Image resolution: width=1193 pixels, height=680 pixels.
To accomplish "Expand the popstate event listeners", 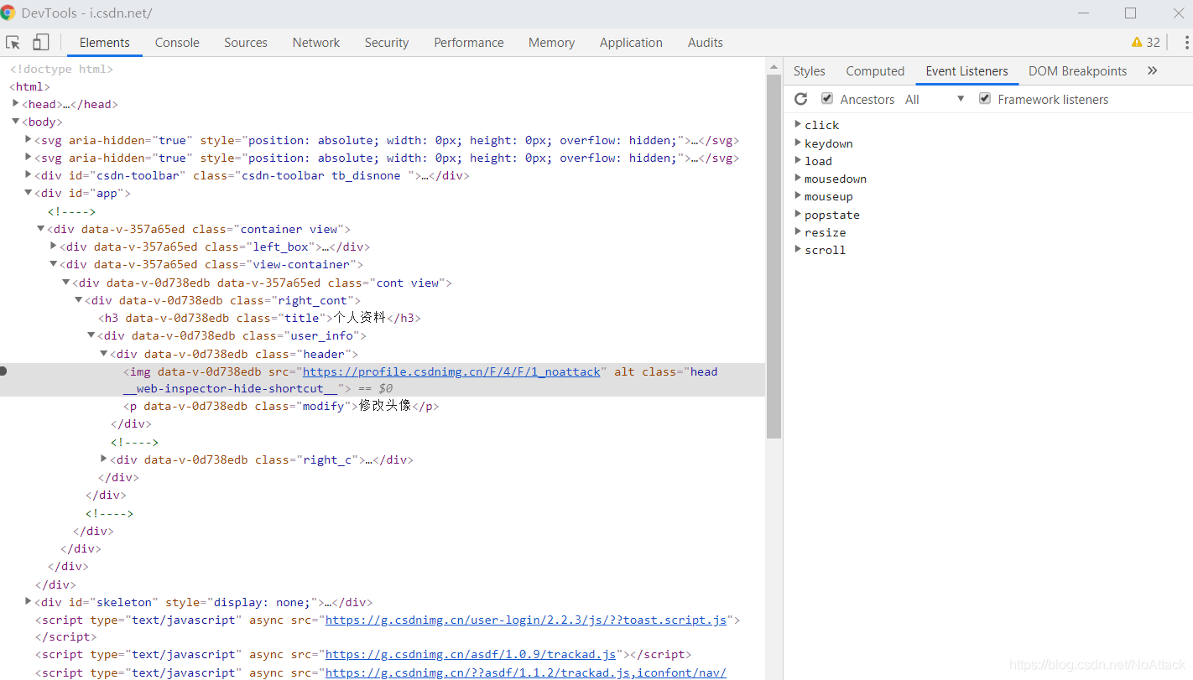I will 798,215.
